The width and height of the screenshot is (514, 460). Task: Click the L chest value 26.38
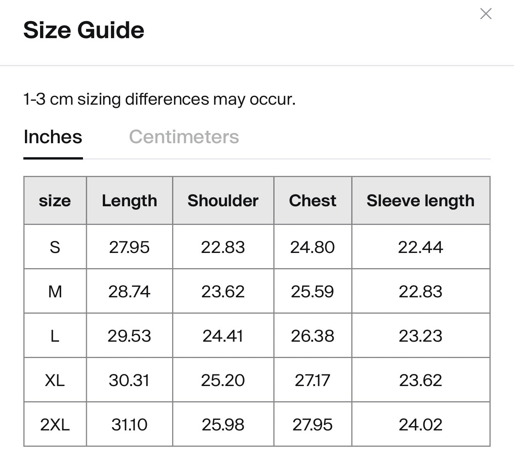[312, 336]
